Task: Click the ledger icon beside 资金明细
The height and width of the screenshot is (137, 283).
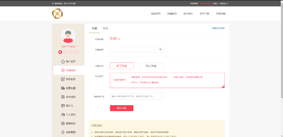Action: click(63, 97)
